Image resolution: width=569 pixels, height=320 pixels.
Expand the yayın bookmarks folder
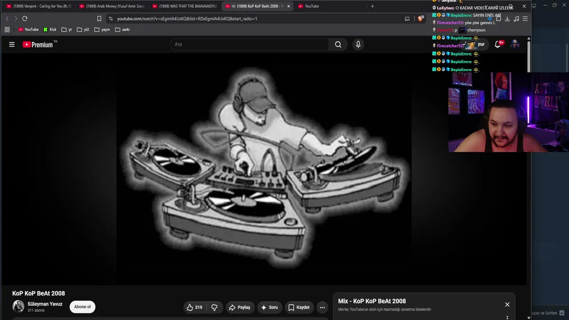(102, 30)
